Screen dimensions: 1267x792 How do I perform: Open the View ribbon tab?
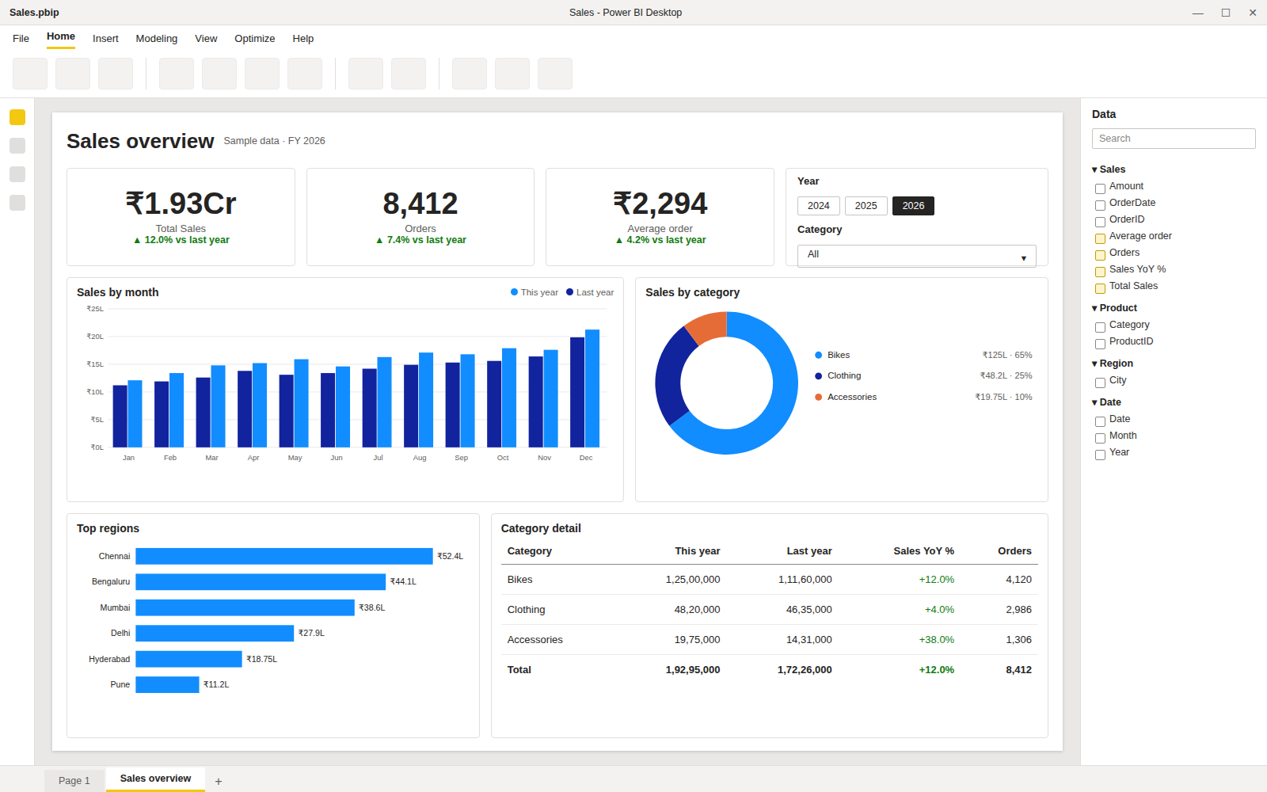pos(206,39)
